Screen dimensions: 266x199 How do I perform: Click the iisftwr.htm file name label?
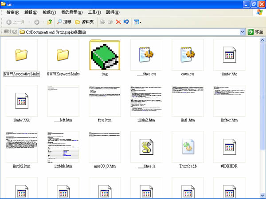(229, 120)
